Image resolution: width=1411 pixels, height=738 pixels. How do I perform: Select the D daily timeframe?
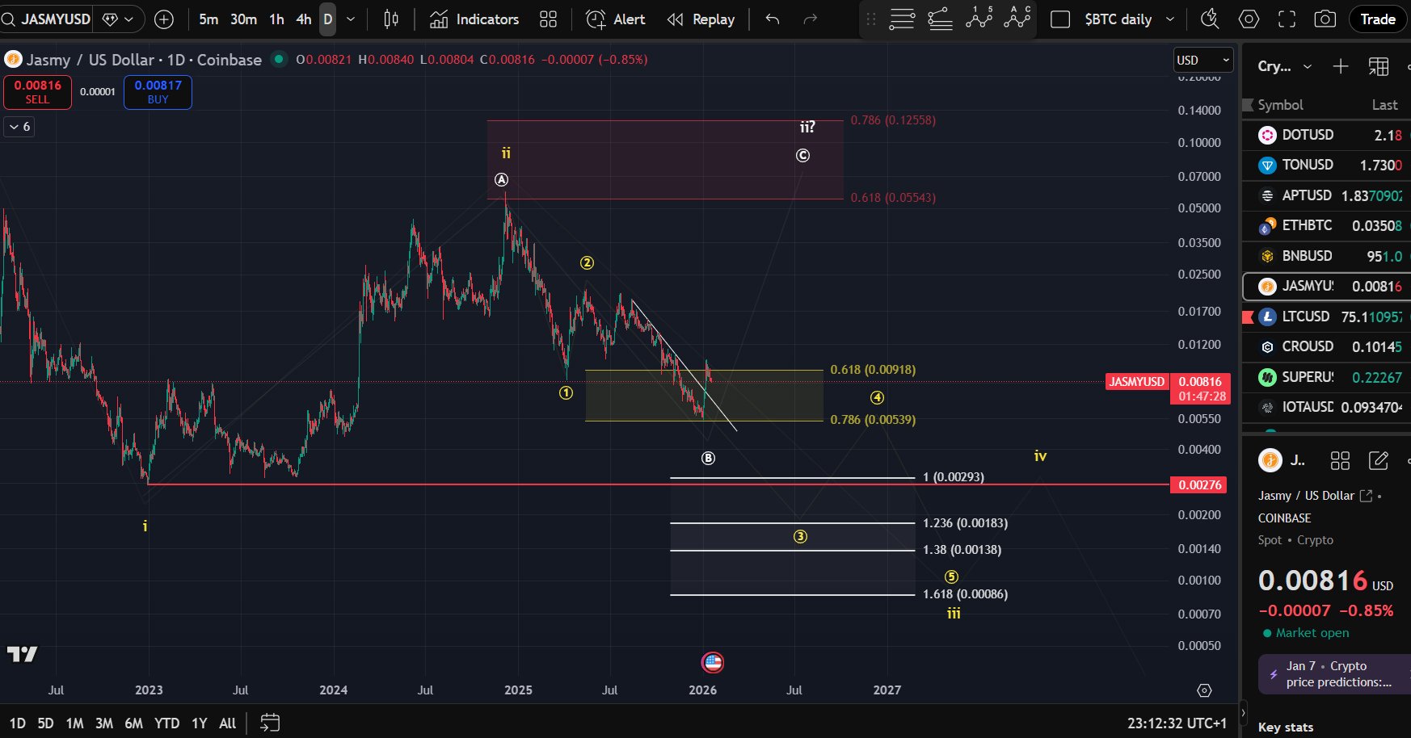(327, 19)
